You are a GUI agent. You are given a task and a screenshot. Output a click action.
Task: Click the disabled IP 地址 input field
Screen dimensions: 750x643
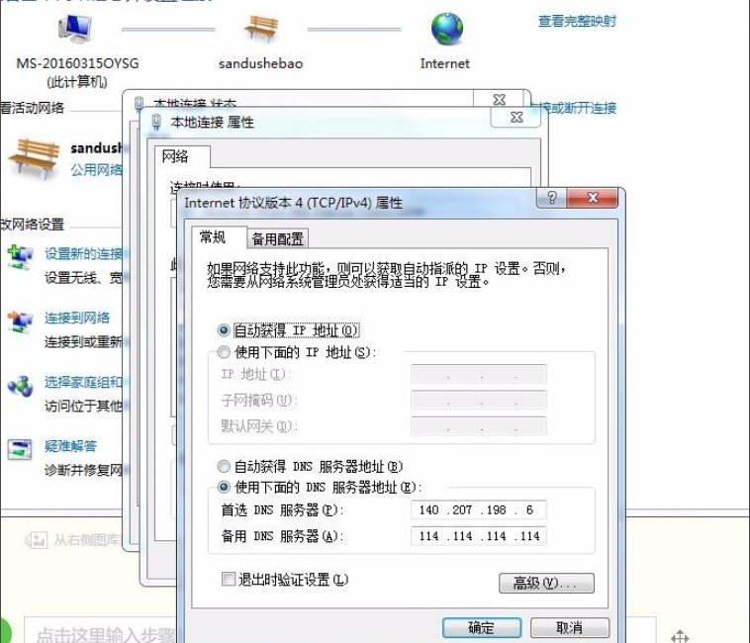click(478, 374)
